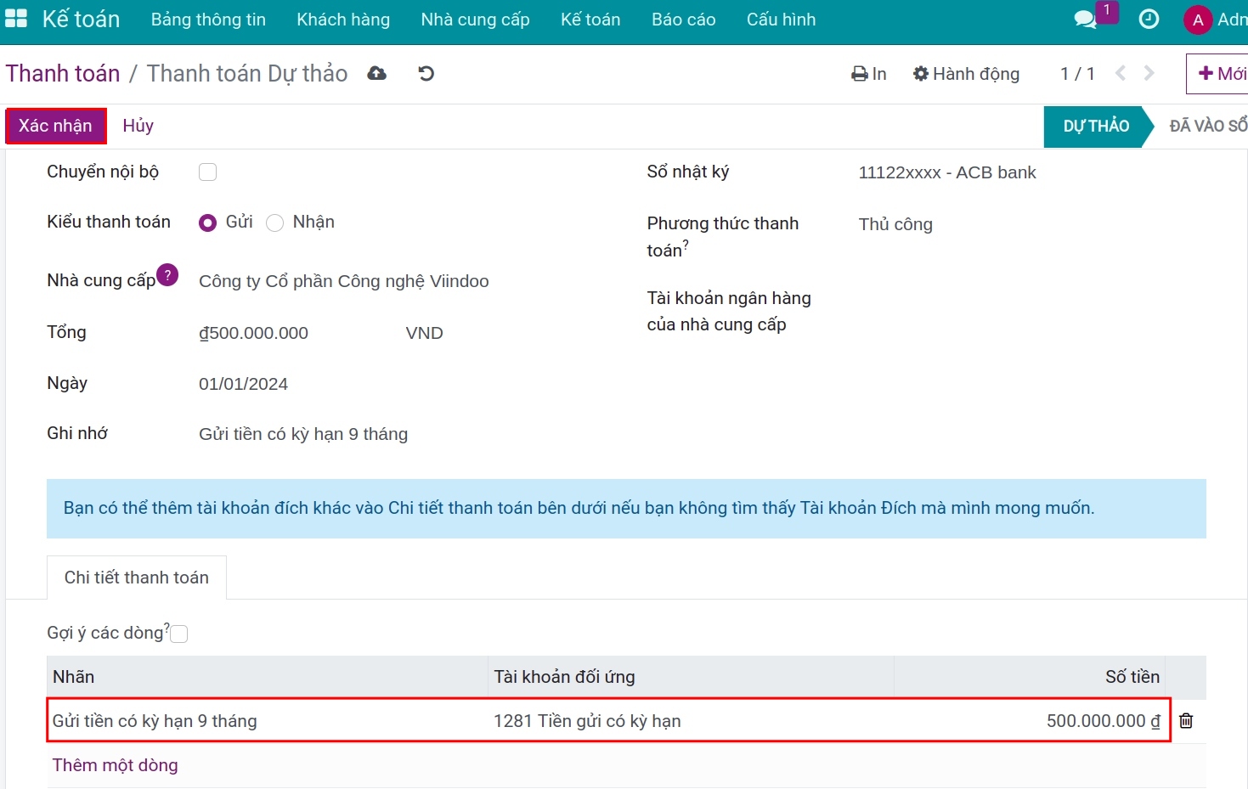This screenshot has height=789, width=1248.
Task: Click the help icon beside Nhà cung cấp
Action: [x=168, y=275]
